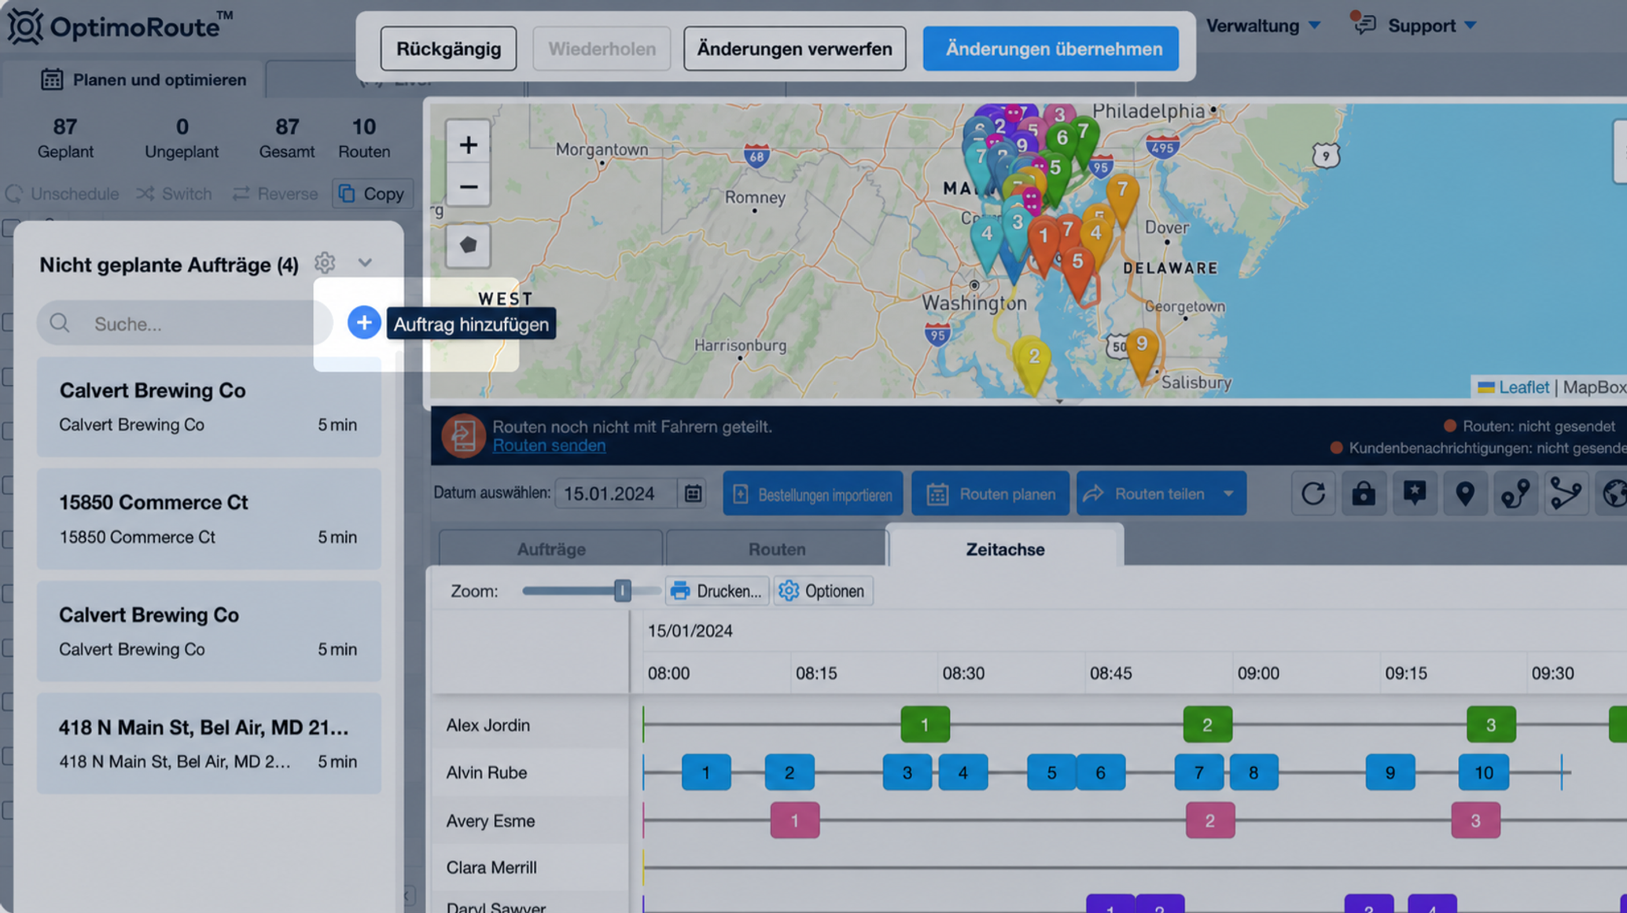Image resolution: width=1627 pixels, height=913 pixels.
Task: Click the 87 Geplant counter
Action: (65, 137)
